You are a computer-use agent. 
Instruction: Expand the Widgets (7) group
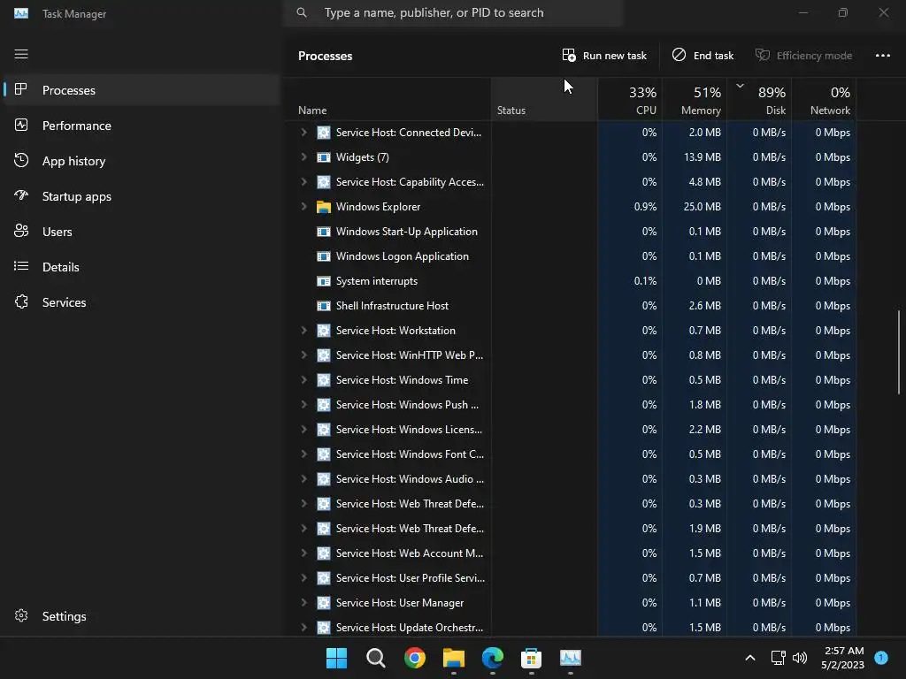tap(304, 157)
